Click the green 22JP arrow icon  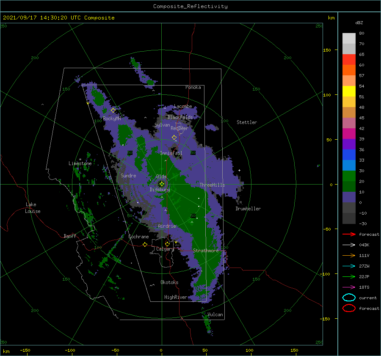pyautogui.click(x=349, y=276)
